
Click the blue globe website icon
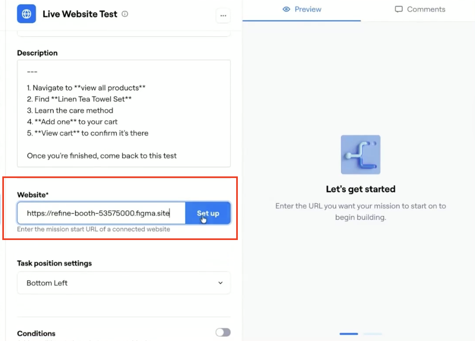click(26, 14)
